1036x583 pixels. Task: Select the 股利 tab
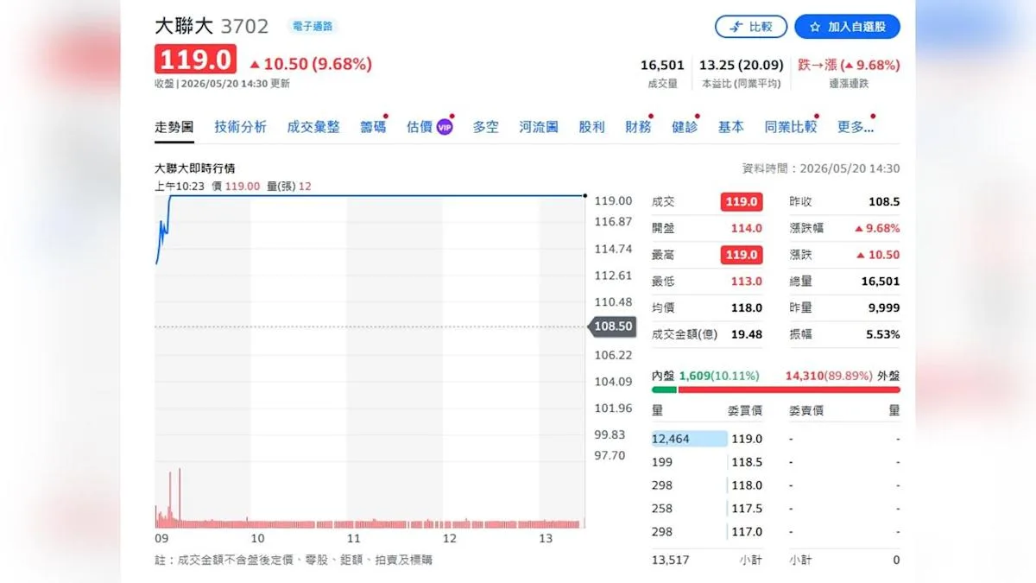pyautogui.click(x=591, y=127)
